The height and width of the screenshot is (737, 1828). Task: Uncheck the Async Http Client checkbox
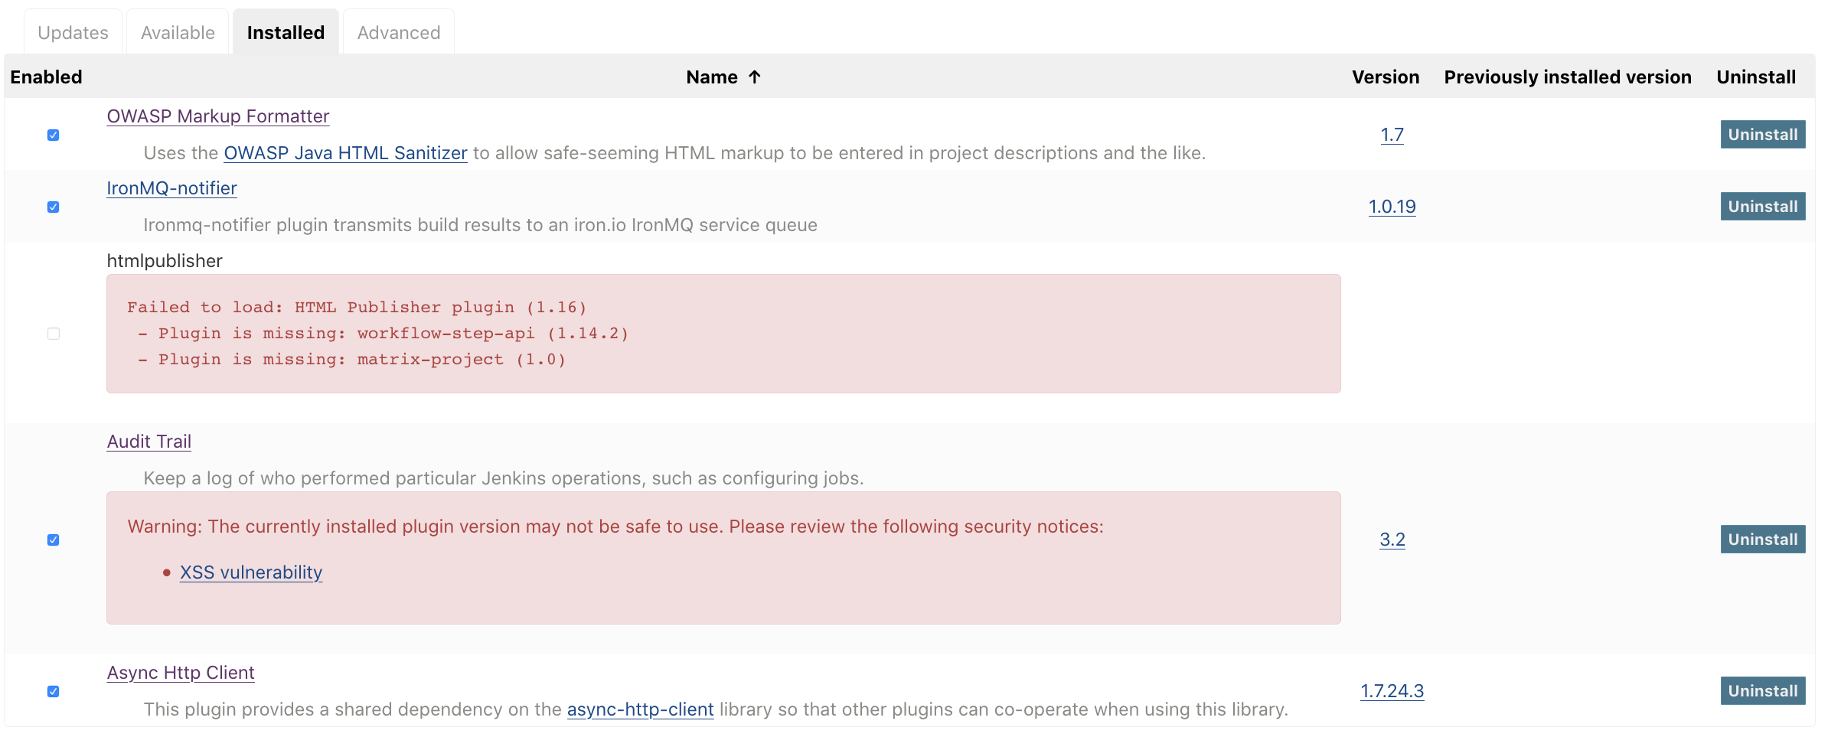tap(54, 691)
